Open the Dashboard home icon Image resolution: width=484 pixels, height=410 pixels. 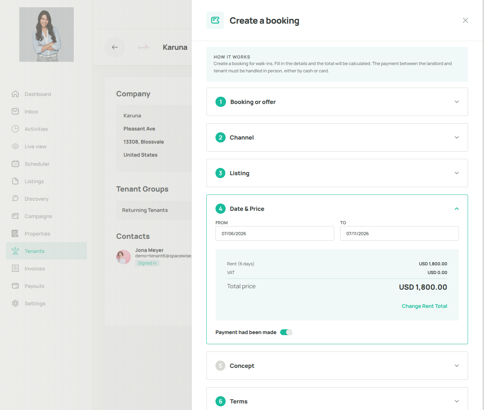pyautogui.click(x=15, y=94)
